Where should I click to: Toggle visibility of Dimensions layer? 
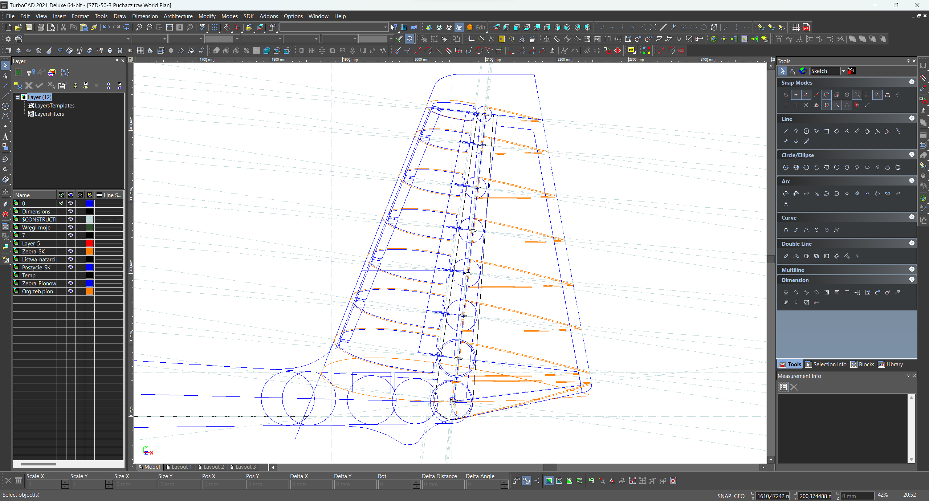pyautogui.click(x=70, y=211)
